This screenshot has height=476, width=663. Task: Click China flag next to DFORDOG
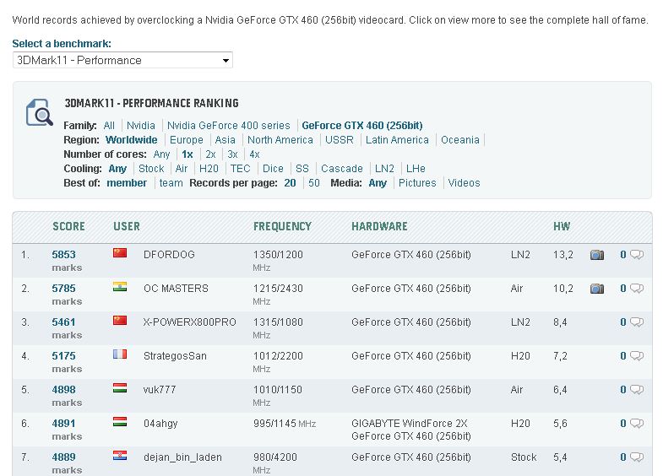120,252
